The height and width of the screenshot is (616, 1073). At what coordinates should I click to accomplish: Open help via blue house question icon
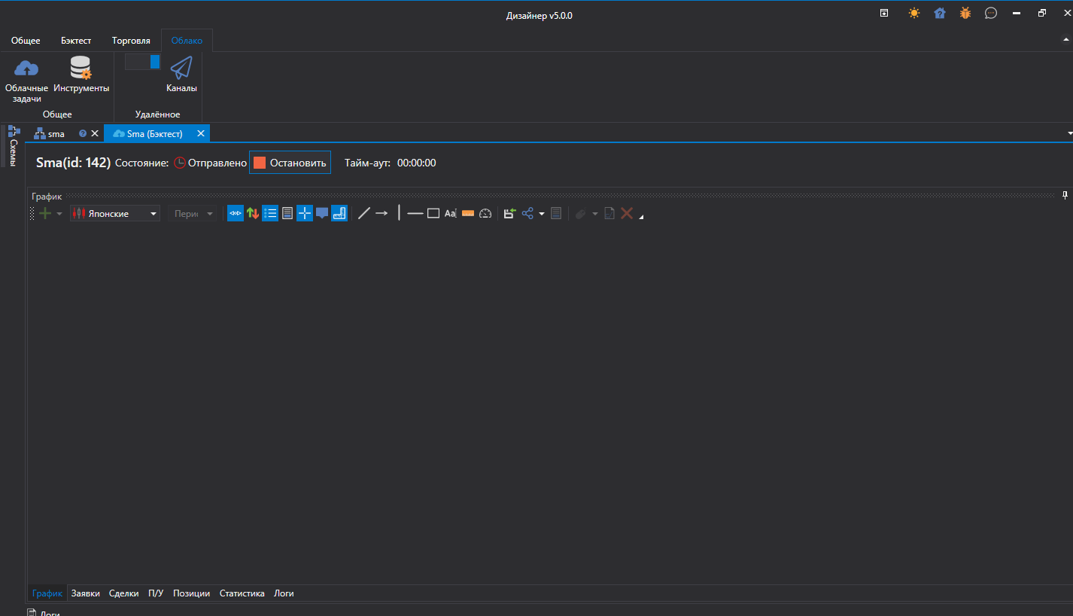pos(940,13)
